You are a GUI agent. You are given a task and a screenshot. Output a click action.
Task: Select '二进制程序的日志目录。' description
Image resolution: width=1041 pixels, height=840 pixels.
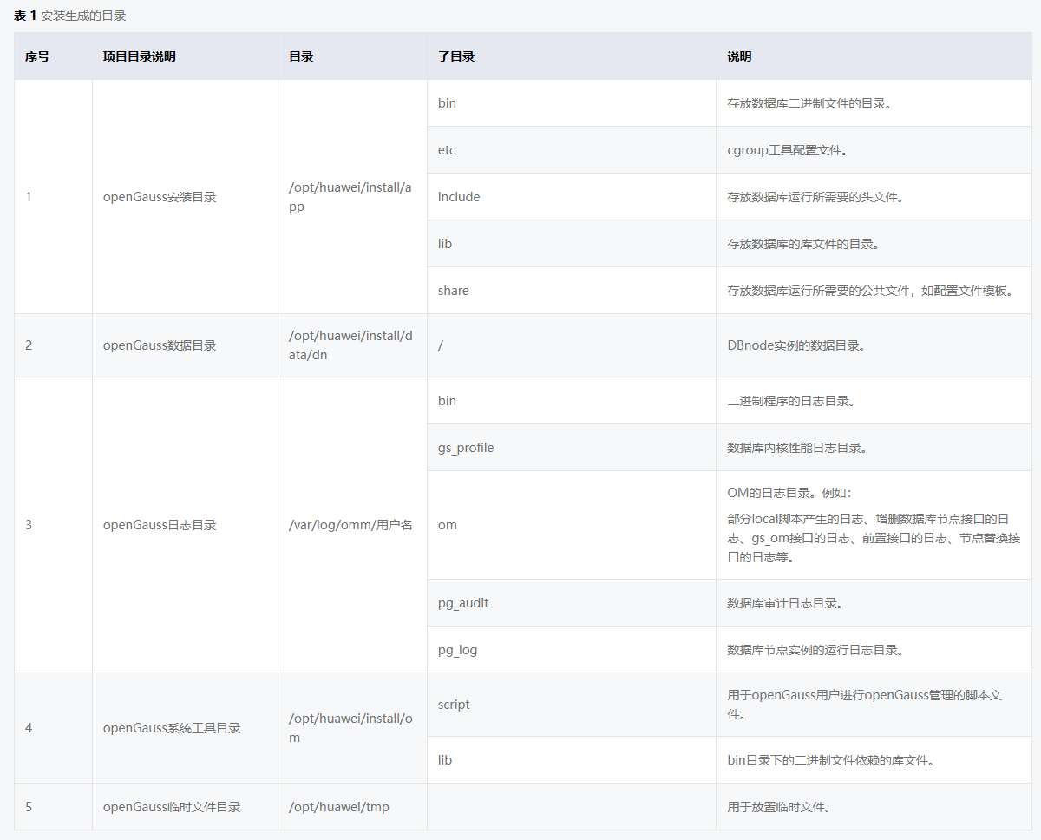click(x=791, y=401)
